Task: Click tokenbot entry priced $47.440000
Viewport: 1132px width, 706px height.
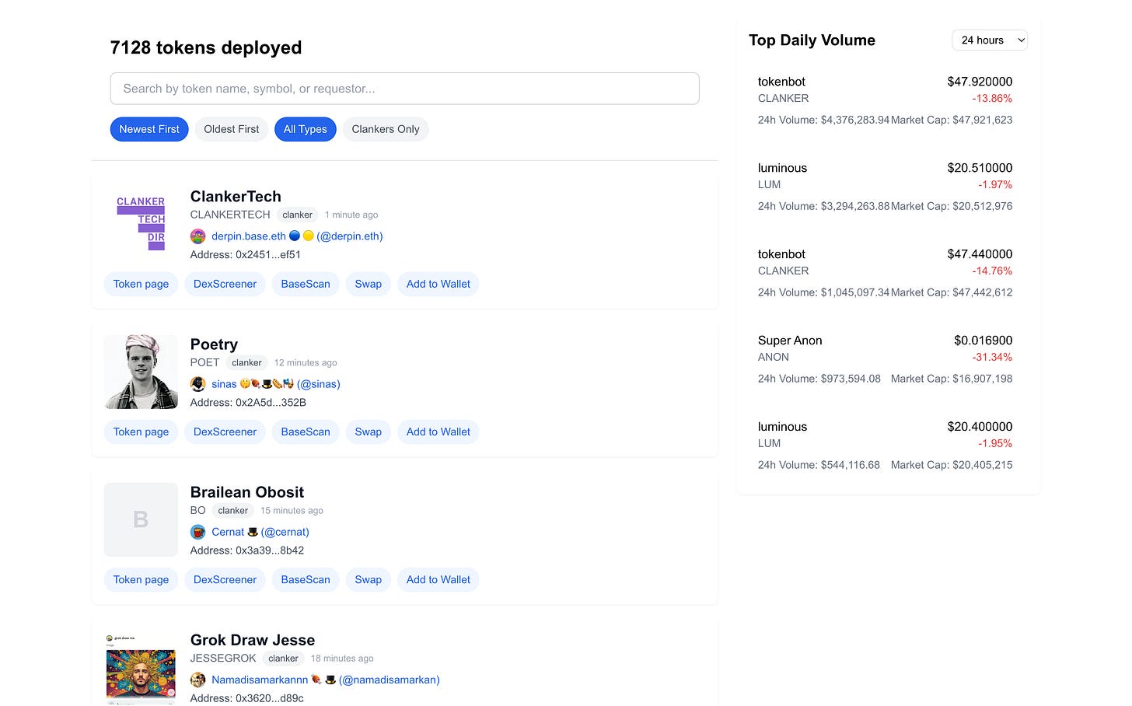Action: click(x=885, y=273)
